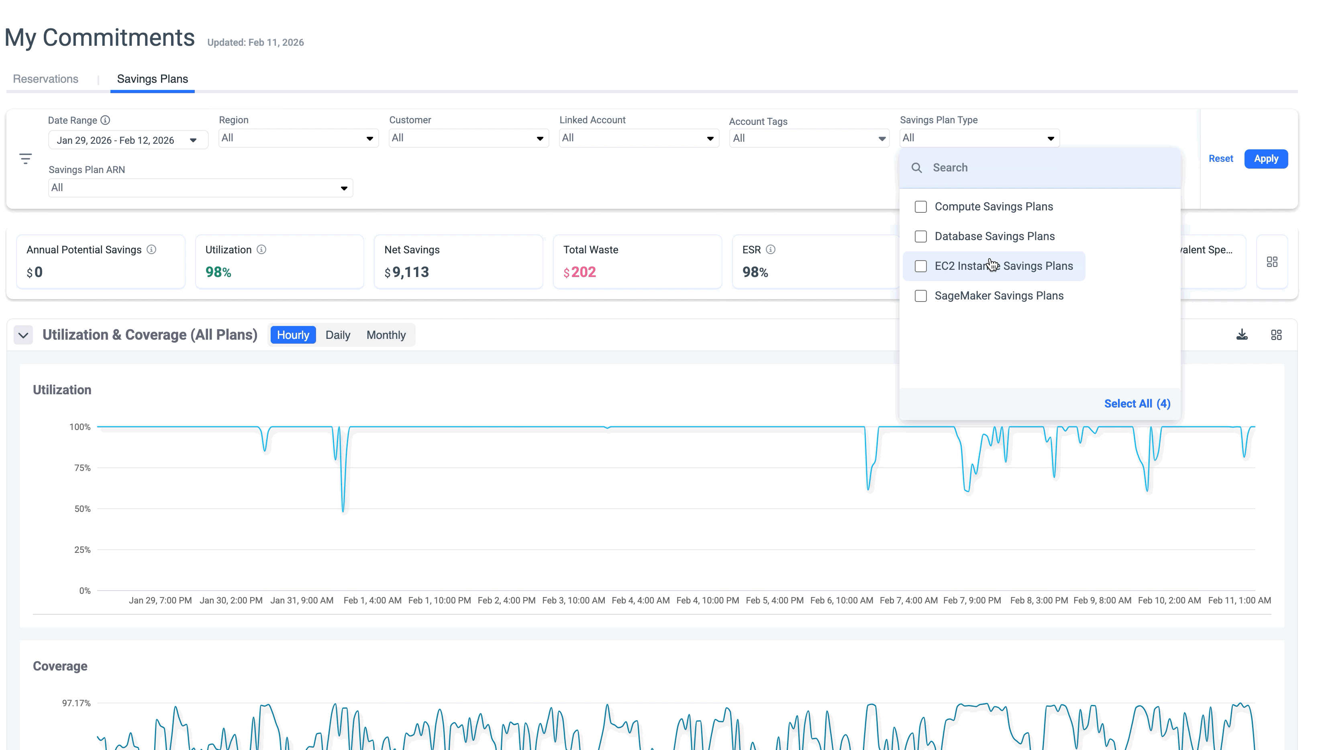The width and height of the screenshot is (1318, 750).
Task: Open summary cards layout grid icon
Action: (1272, 262)
